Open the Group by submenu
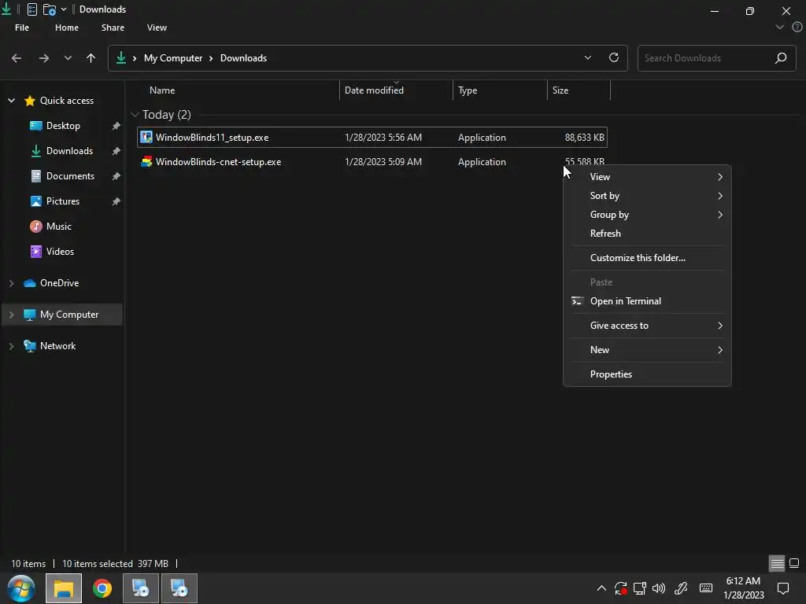 647,215
